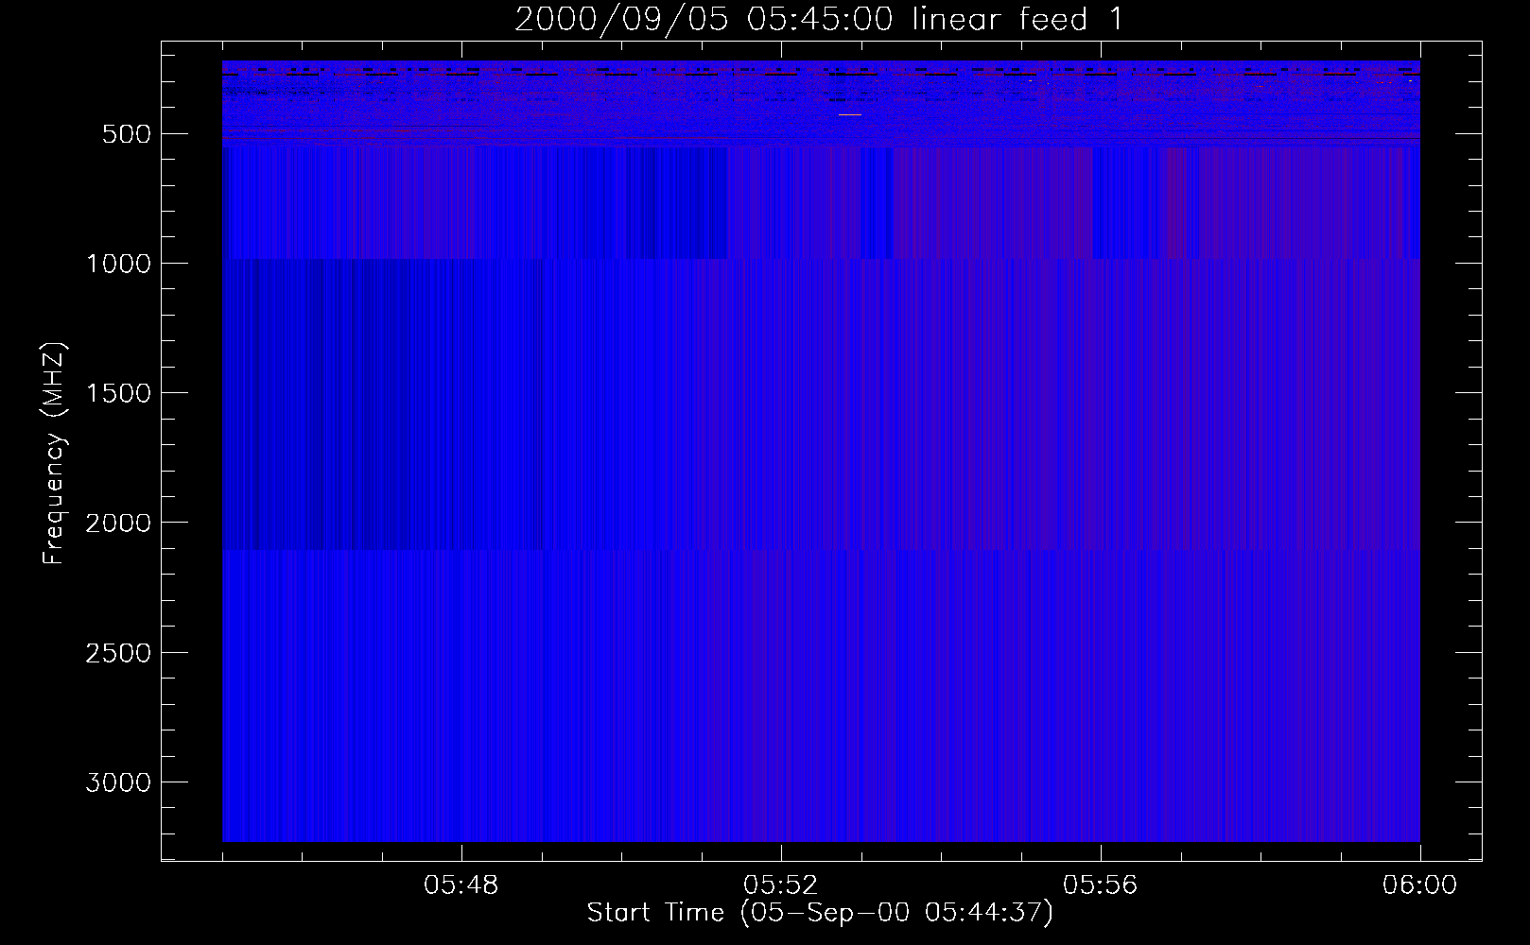Select the 05:48 time tick label

coord(461,886)
